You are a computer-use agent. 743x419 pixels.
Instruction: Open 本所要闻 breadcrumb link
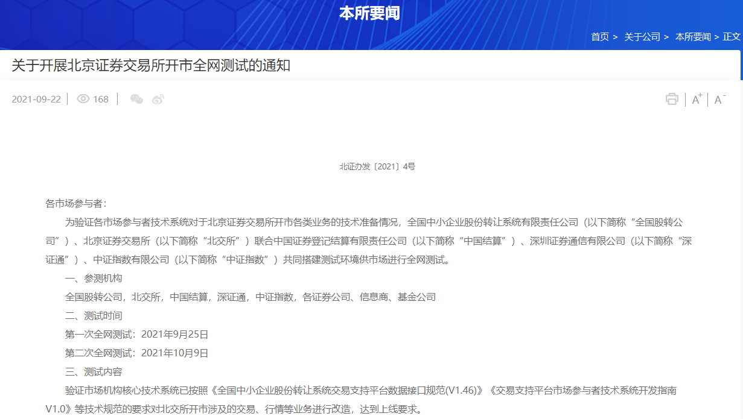pos(693,37)
